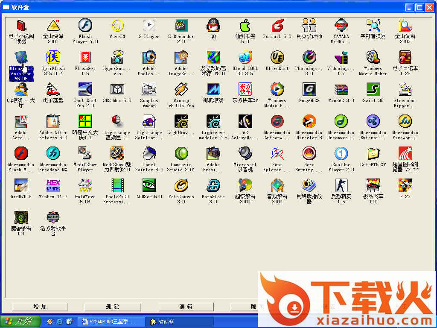437x328 pixels.
Task: Open Adobe After Effects 6.0
Action: (x=53, y=122)
